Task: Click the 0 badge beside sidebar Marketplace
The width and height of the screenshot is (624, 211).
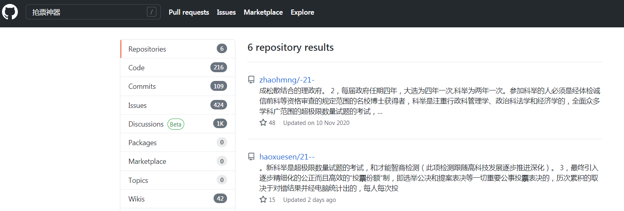Action: pos(222,161)
